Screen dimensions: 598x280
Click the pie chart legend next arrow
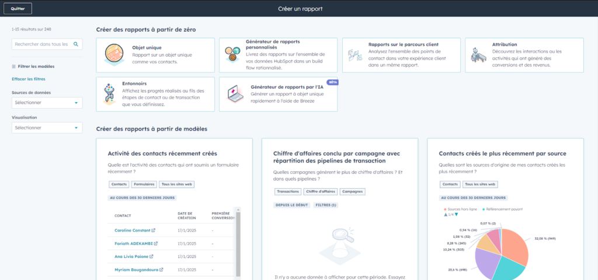click(x=456, y=215)
